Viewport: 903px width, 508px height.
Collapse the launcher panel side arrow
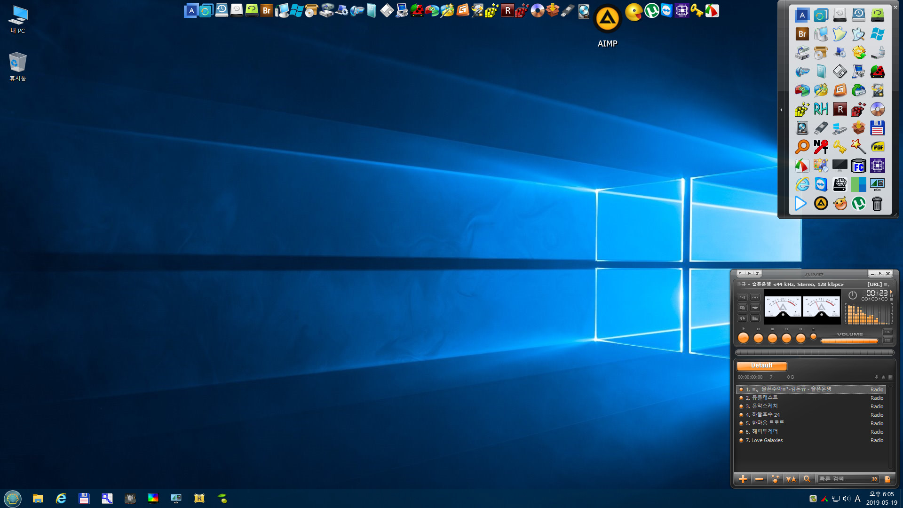pos(782,110)
